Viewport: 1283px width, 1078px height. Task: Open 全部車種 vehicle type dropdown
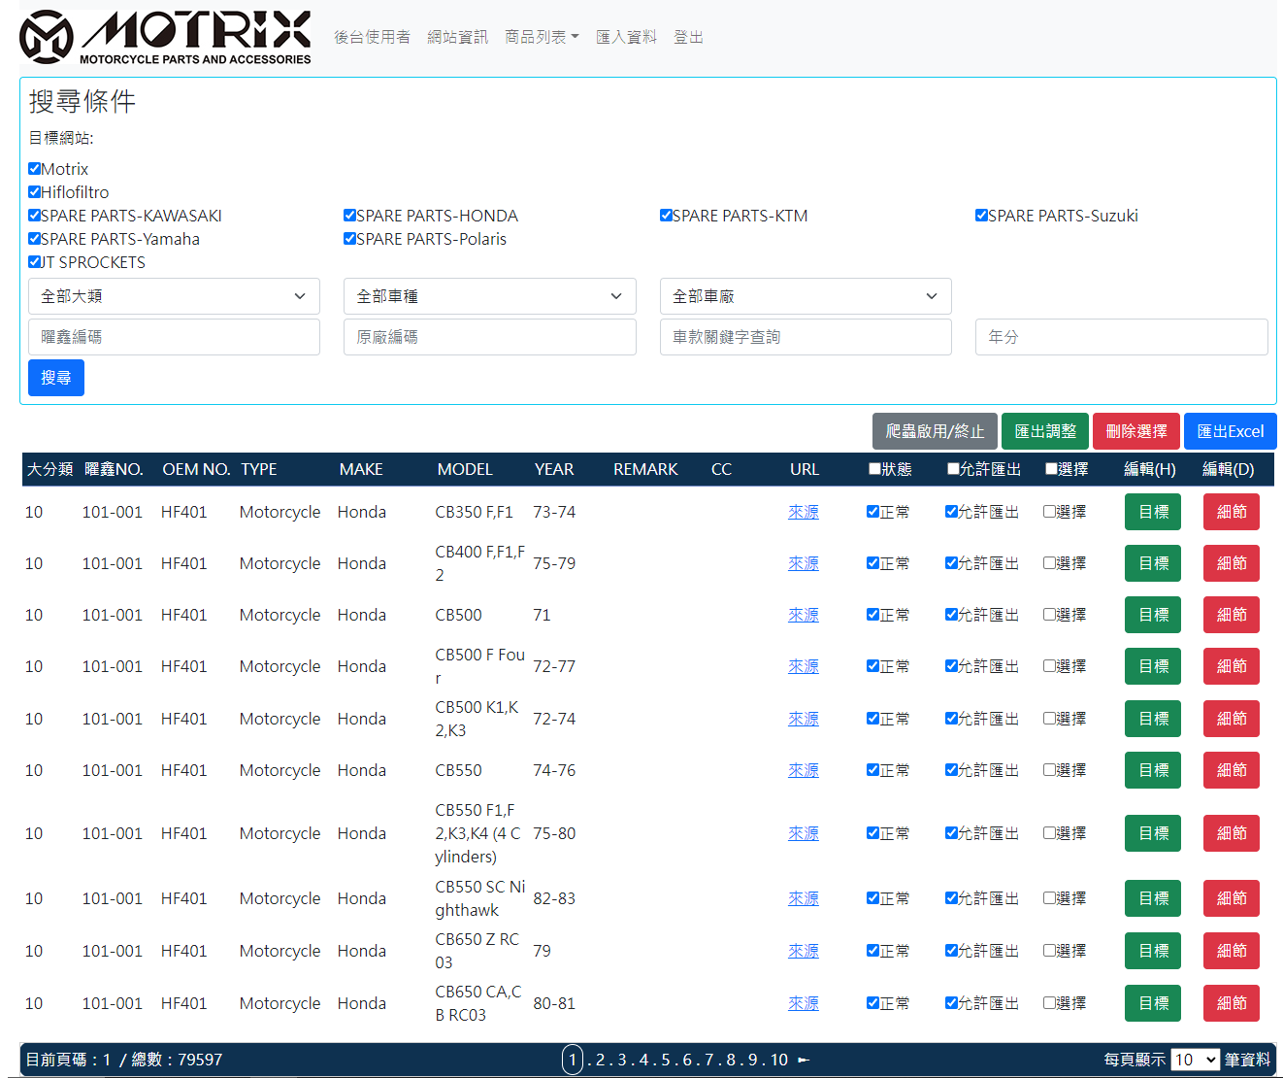pos(490,296)
